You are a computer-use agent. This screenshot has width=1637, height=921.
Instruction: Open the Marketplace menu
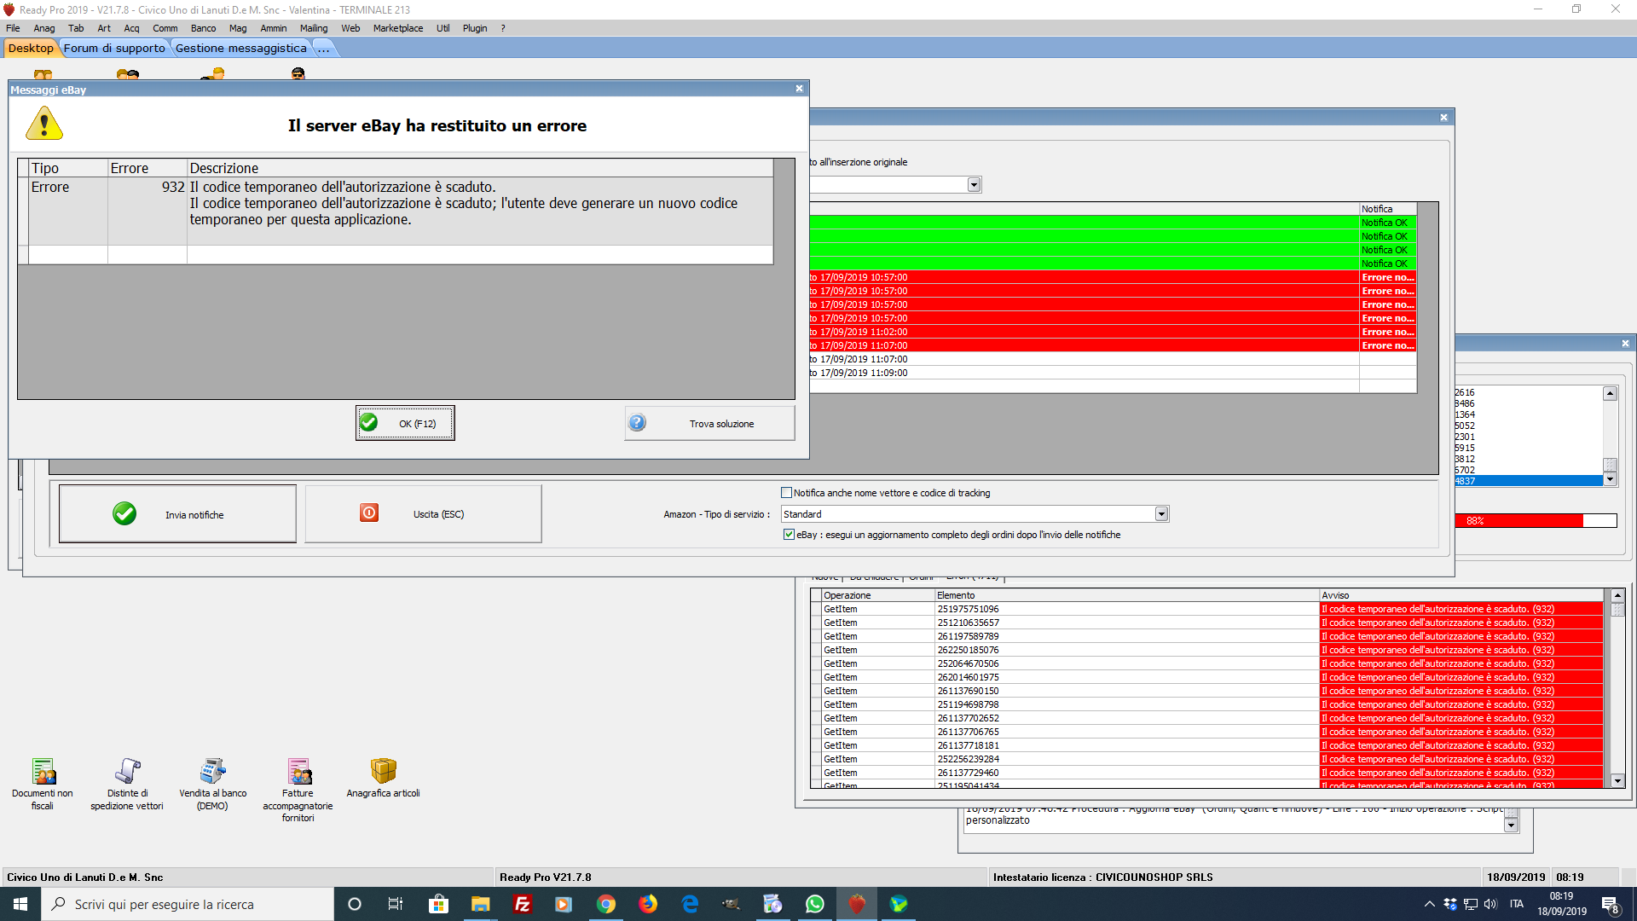pyautogui.click(x=397, y=28)
